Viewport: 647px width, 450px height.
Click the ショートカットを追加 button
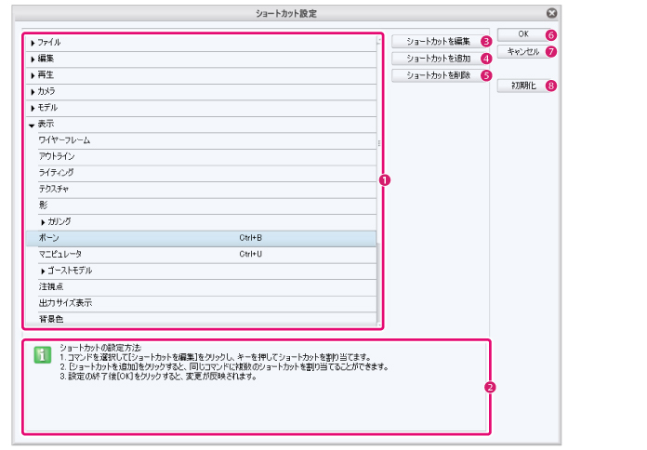click(438, 59)
